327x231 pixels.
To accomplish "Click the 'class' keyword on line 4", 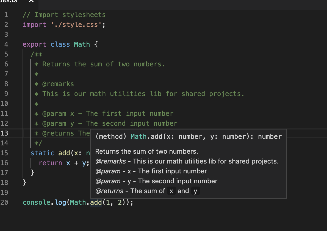I will [x=60, y=44].
